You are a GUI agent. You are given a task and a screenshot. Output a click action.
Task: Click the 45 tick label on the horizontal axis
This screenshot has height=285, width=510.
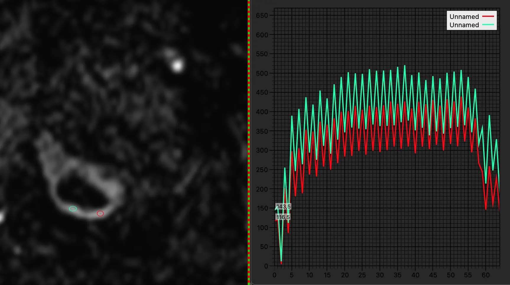point(433,275)
